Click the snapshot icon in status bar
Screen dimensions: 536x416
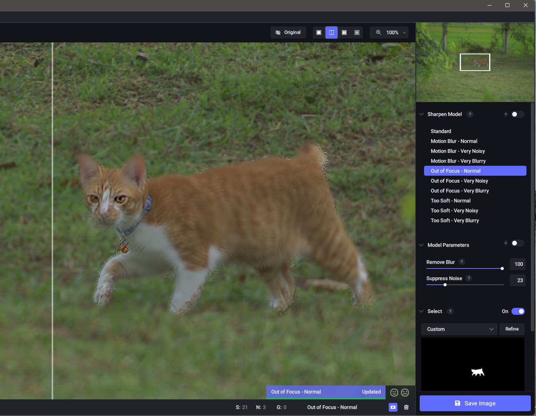tap(393, 407)
